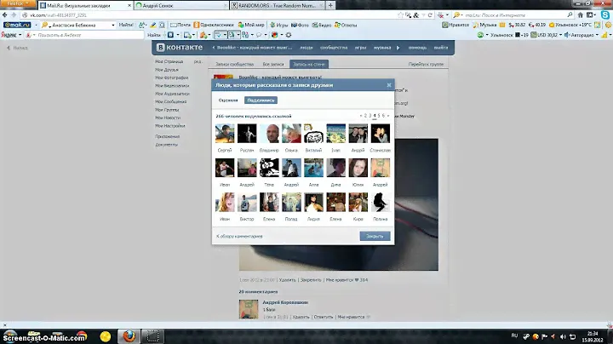
Task: Open the 'Мои Сообщения' sidebar item
Action: point(169,100)
